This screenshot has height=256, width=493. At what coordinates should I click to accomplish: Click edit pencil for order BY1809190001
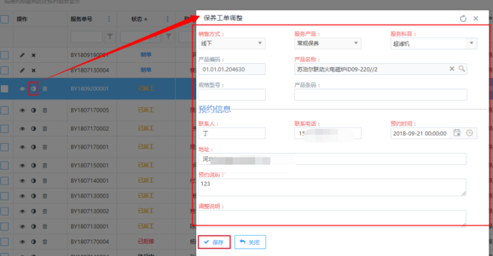[22, 55]
